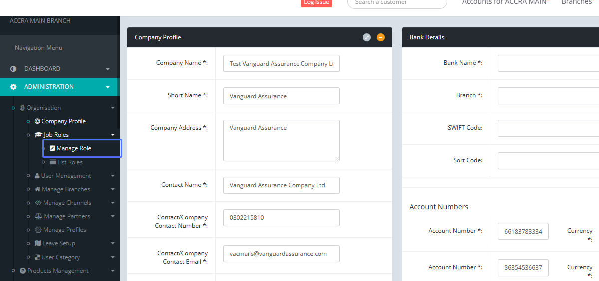Viewport: 599px width, 281px height.
Task: Open the Company Profile menu item
Action: 63,121
